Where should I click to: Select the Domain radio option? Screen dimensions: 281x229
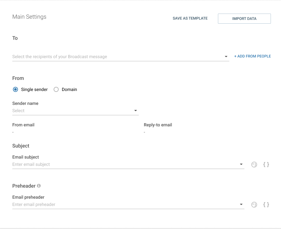pos(56,89)
